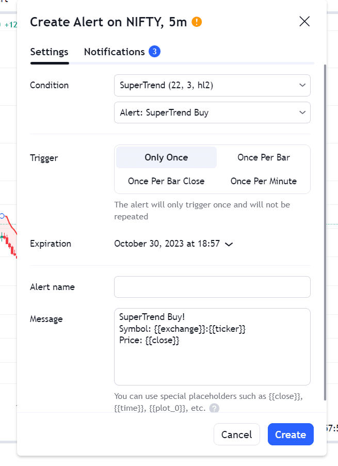The height and width of the screenshot is (466, 338).
Task: Click inside the Message text area
Action: click(x=212, y=361)
